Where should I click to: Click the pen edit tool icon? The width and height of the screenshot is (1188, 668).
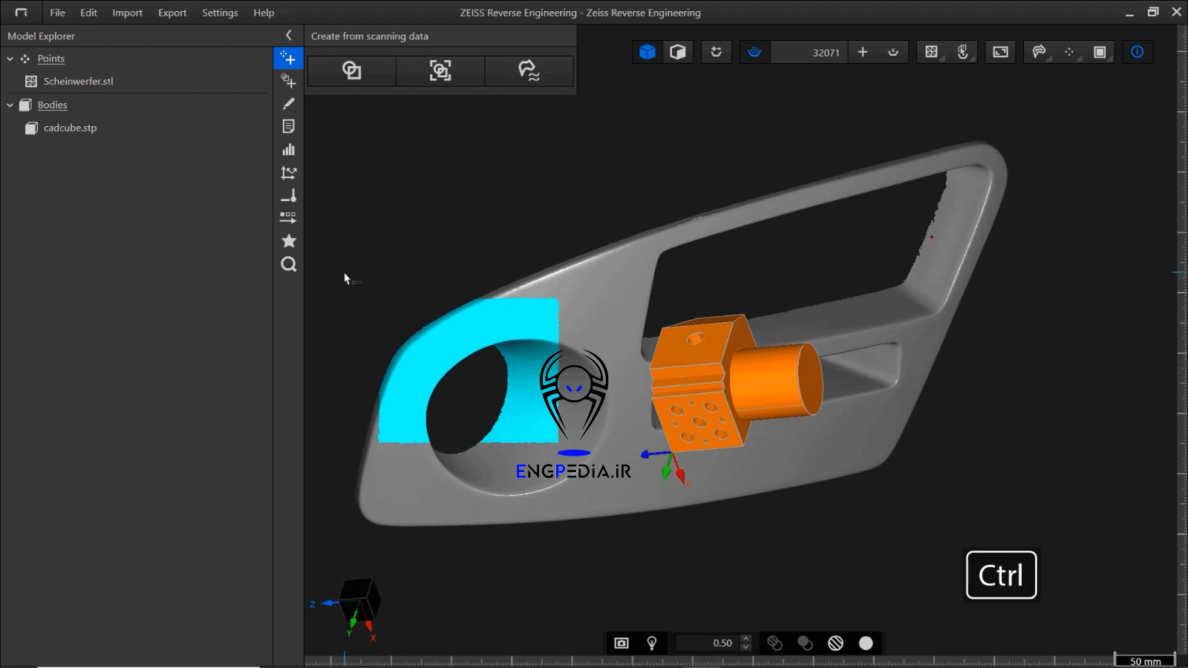click(x=288, y=104)
